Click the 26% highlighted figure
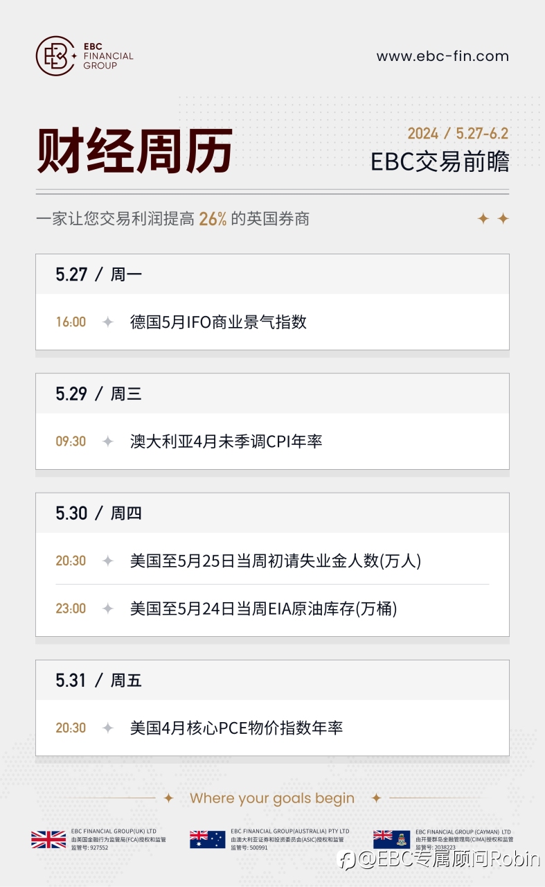The height and width of the screenshot is (887, 545). click(x=213, y=219)
